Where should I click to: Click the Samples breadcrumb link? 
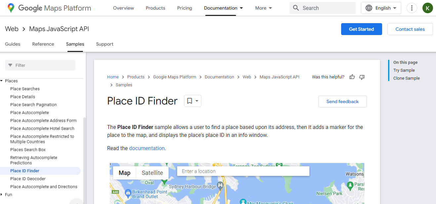tap(124, 85)
